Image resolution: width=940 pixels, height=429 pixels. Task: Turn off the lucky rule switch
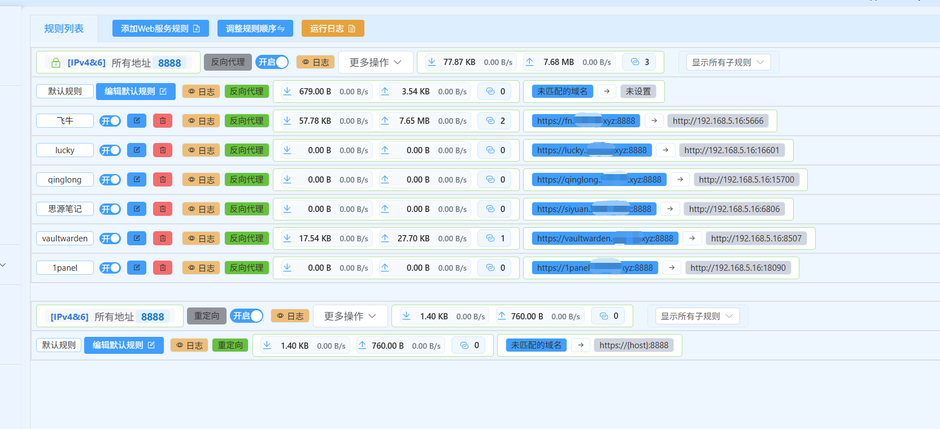pyautogui.click(x=110, y=150)
